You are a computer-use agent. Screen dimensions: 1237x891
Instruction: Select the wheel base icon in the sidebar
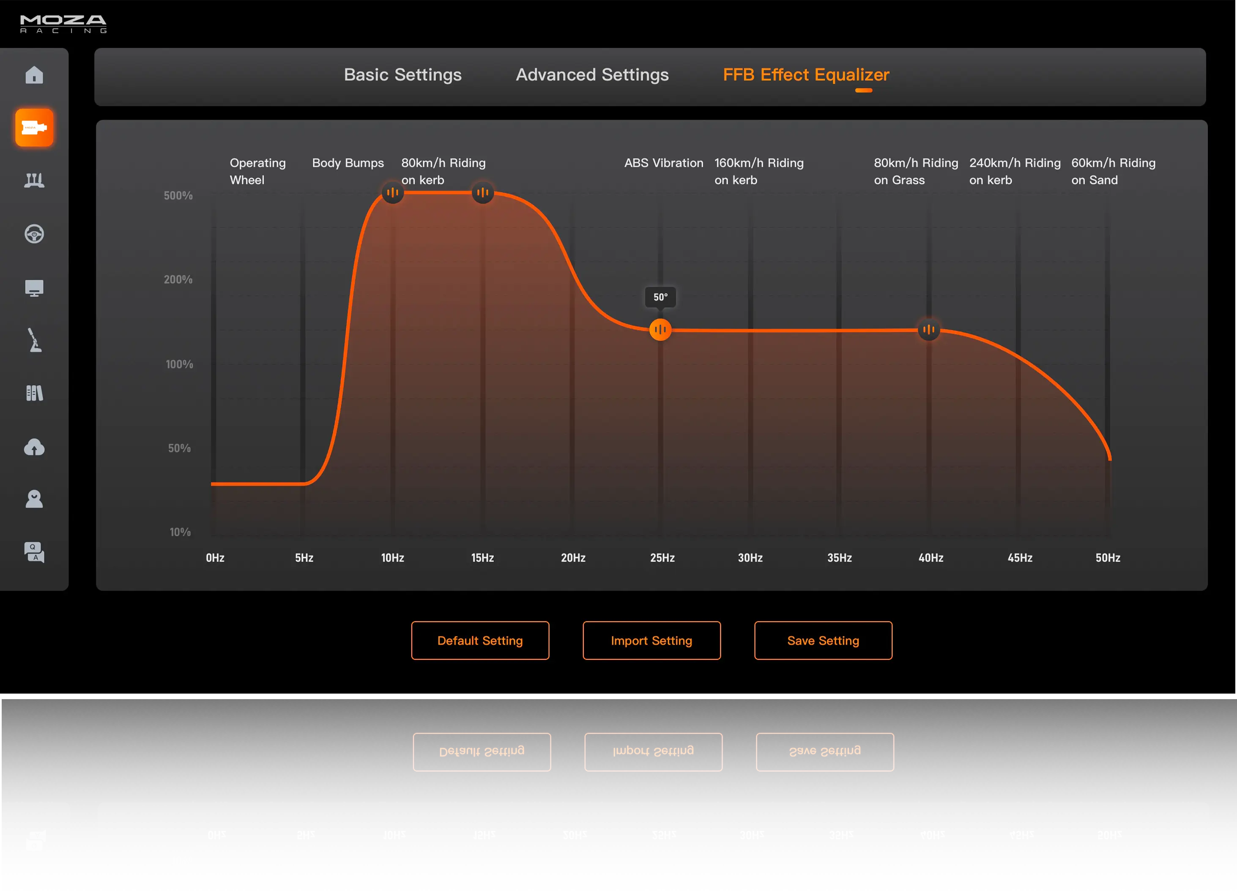pos(34,128)
